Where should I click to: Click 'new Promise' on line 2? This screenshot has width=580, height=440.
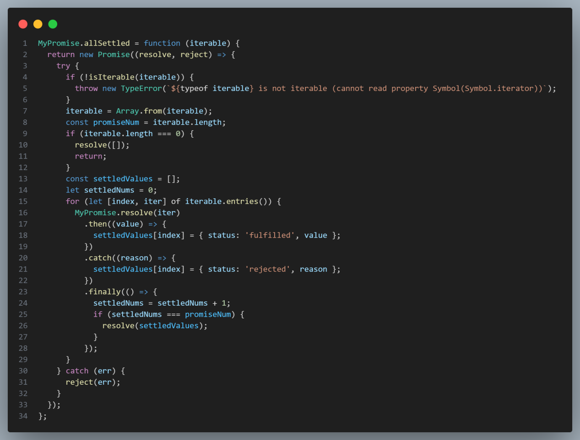pyautogui.click(x=105, y=54)
